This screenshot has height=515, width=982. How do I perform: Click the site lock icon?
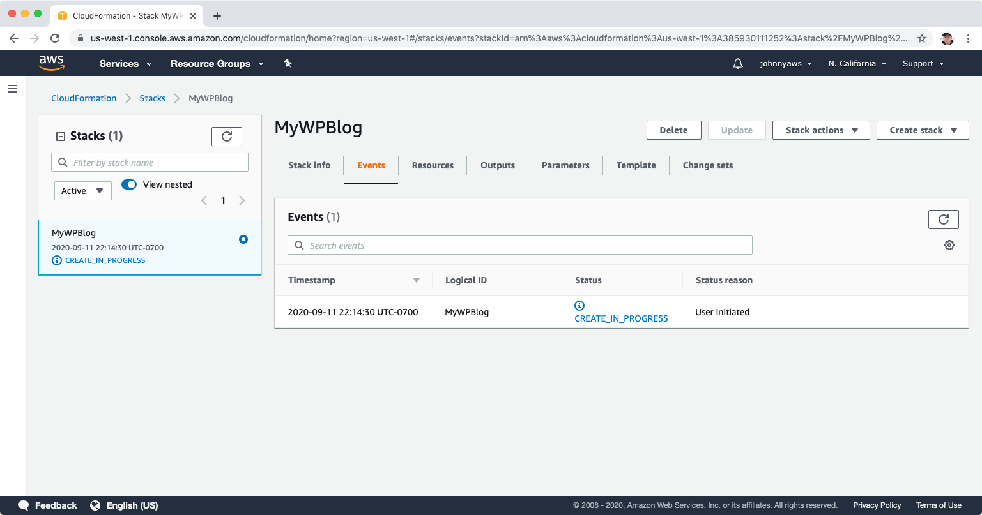81,38
